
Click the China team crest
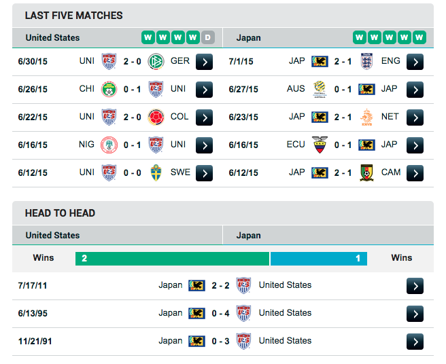(109, 89)
